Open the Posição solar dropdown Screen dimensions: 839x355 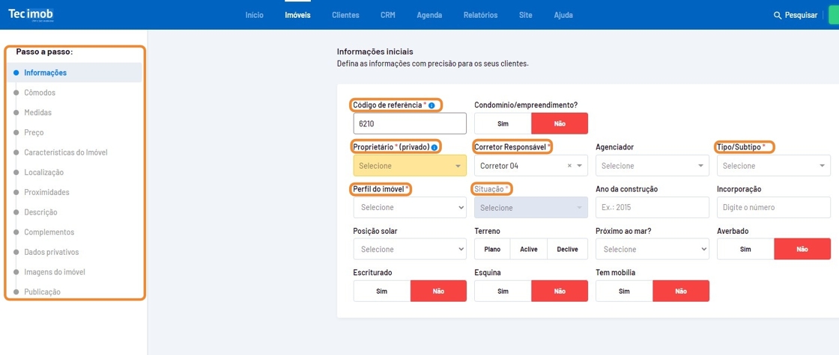tap(409, 249)
